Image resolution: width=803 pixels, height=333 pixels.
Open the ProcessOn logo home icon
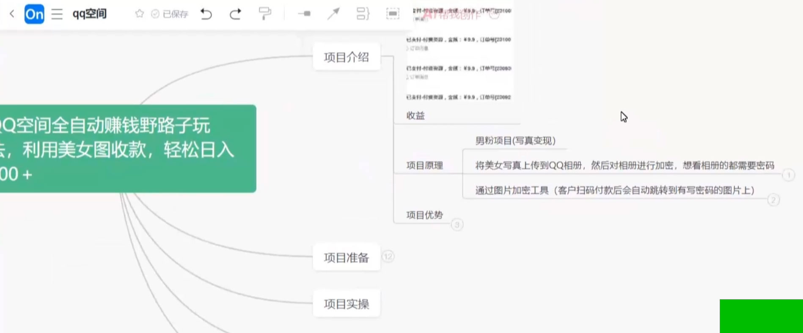click(x=34, y=14)
